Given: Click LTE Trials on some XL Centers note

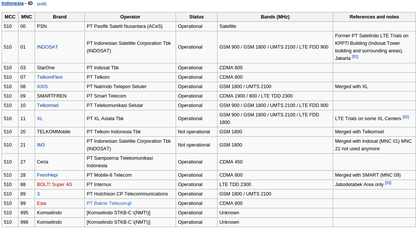Looking at the screenshot, I should (x=374, y=119).
